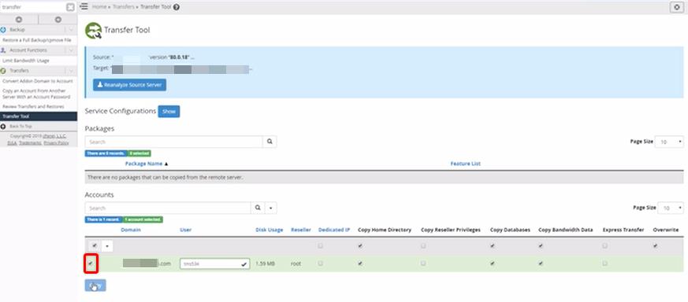The height and width of the screenshot is (302, 688).
Task: Toggle header row Copy Home Directory checkbox
Action: 360,246
